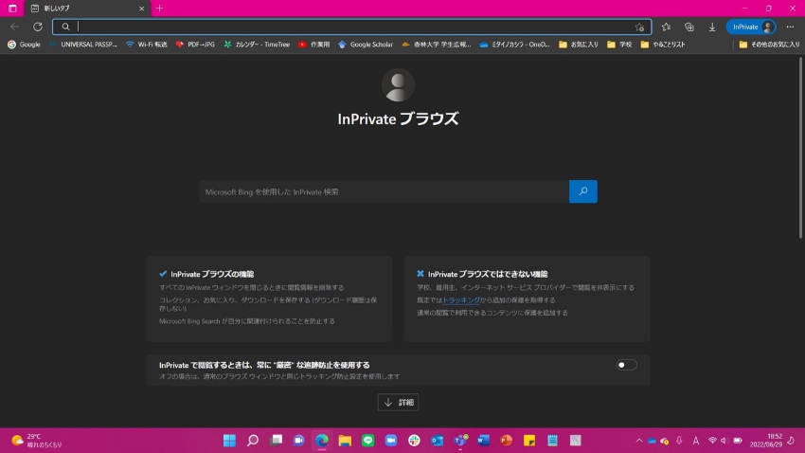Open Settings and more ellipsis menu
The height and width of the screenshot is (453, 805).
pyautogui.click(x=790, y=27)
